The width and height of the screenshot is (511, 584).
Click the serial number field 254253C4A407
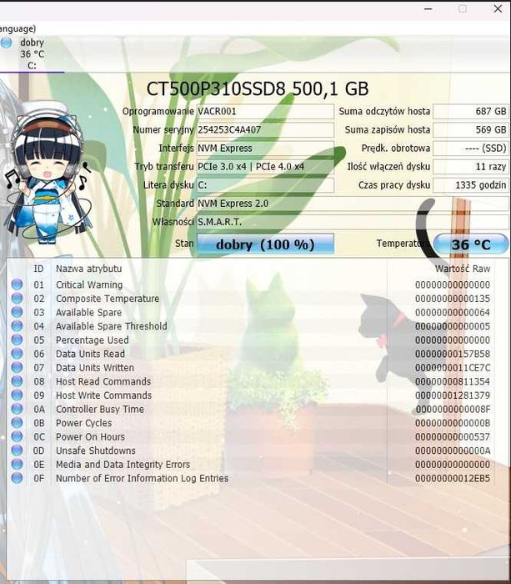click(265, 129)
